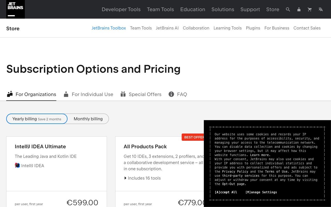Screen dimensions: 331x207
Task: Click All Products Pack card title
Action: click(145, 146)
